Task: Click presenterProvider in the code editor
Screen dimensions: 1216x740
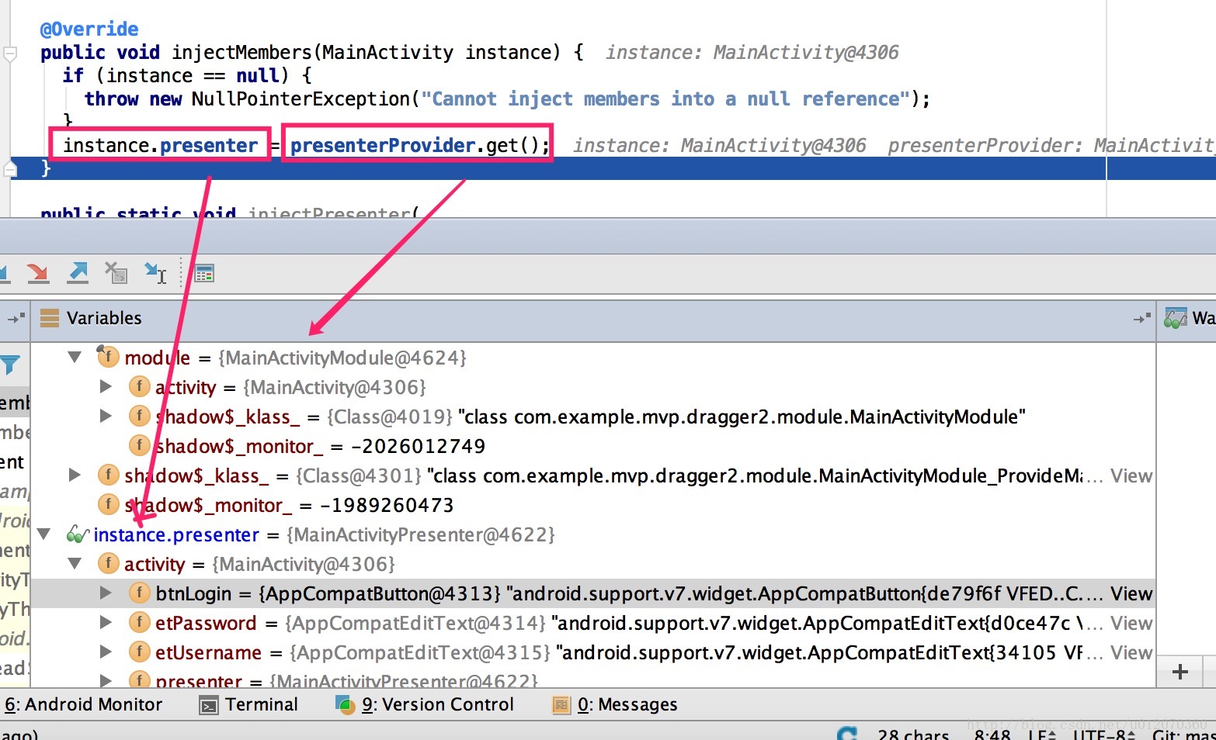Action: point(383,145)
